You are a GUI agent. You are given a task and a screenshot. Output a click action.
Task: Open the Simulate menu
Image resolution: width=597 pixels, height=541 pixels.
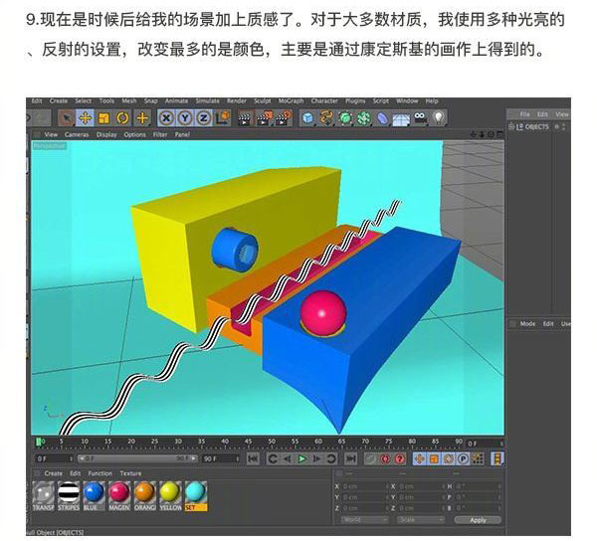tap(208, 100)
